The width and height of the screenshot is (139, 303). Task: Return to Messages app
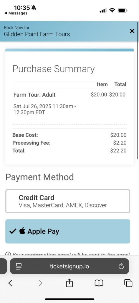point(16,13)
